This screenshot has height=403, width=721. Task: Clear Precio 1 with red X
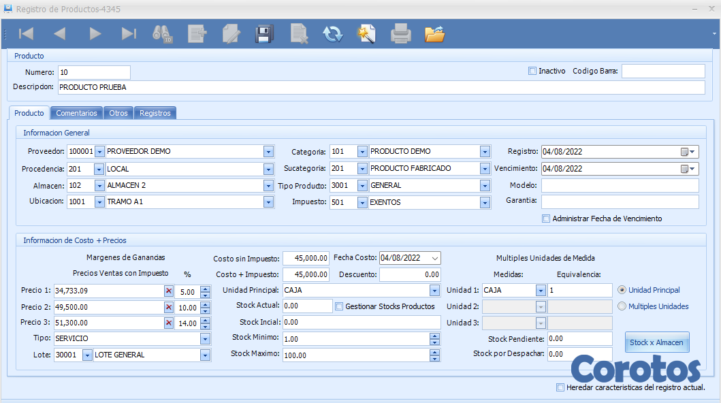tap(169, 291)
